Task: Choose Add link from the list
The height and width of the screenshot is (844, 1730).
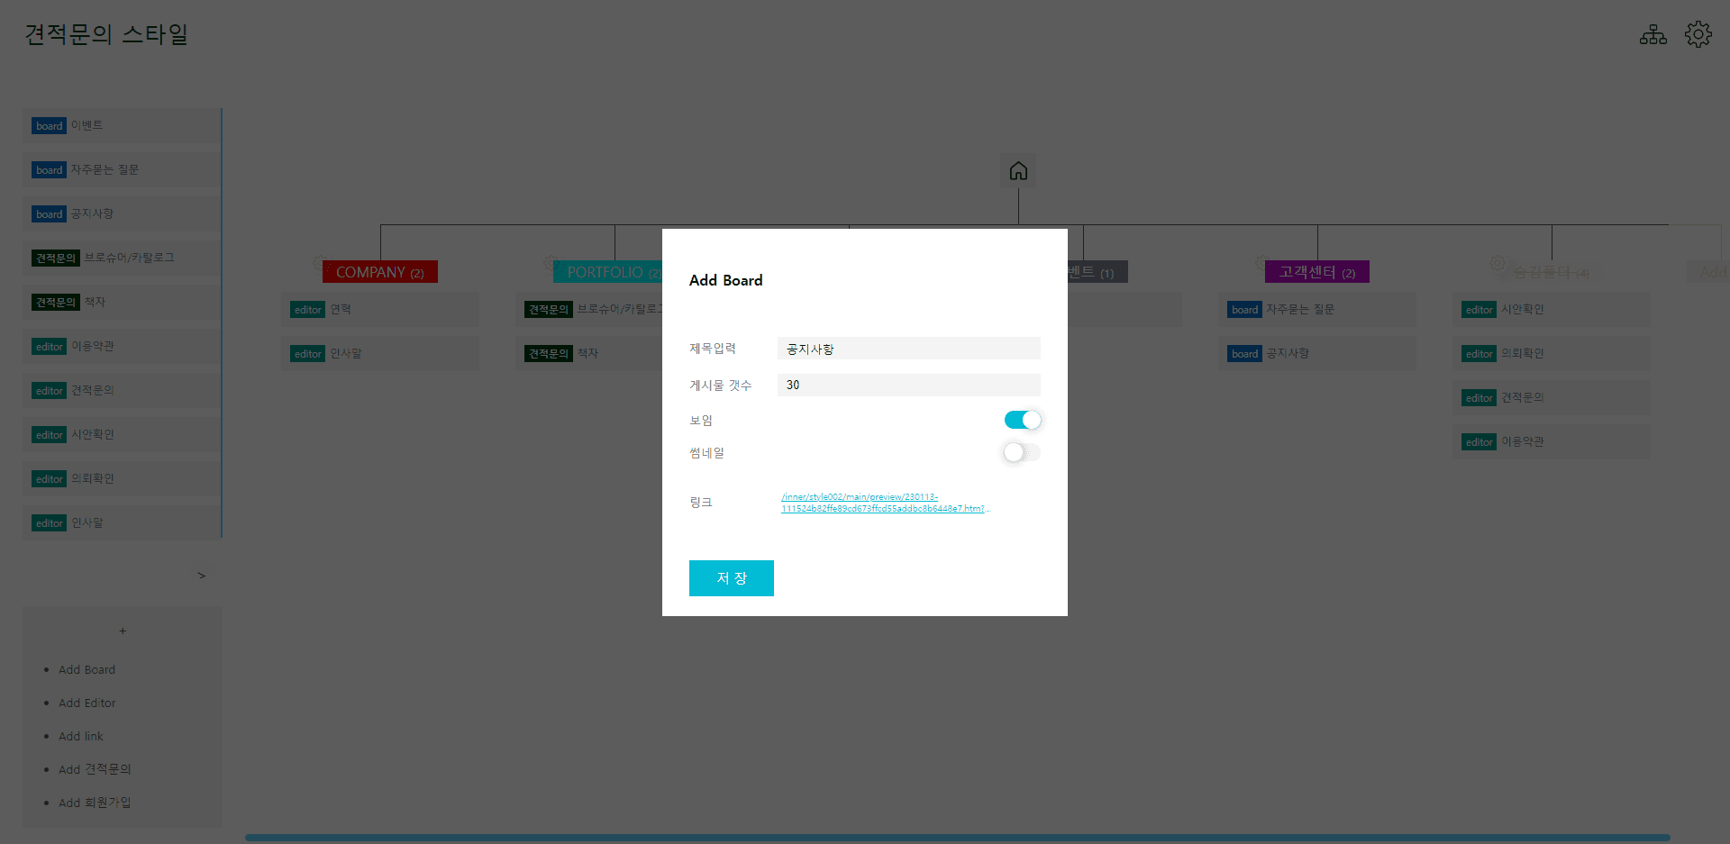Action: pyautogui.click(x=81, y=737)
